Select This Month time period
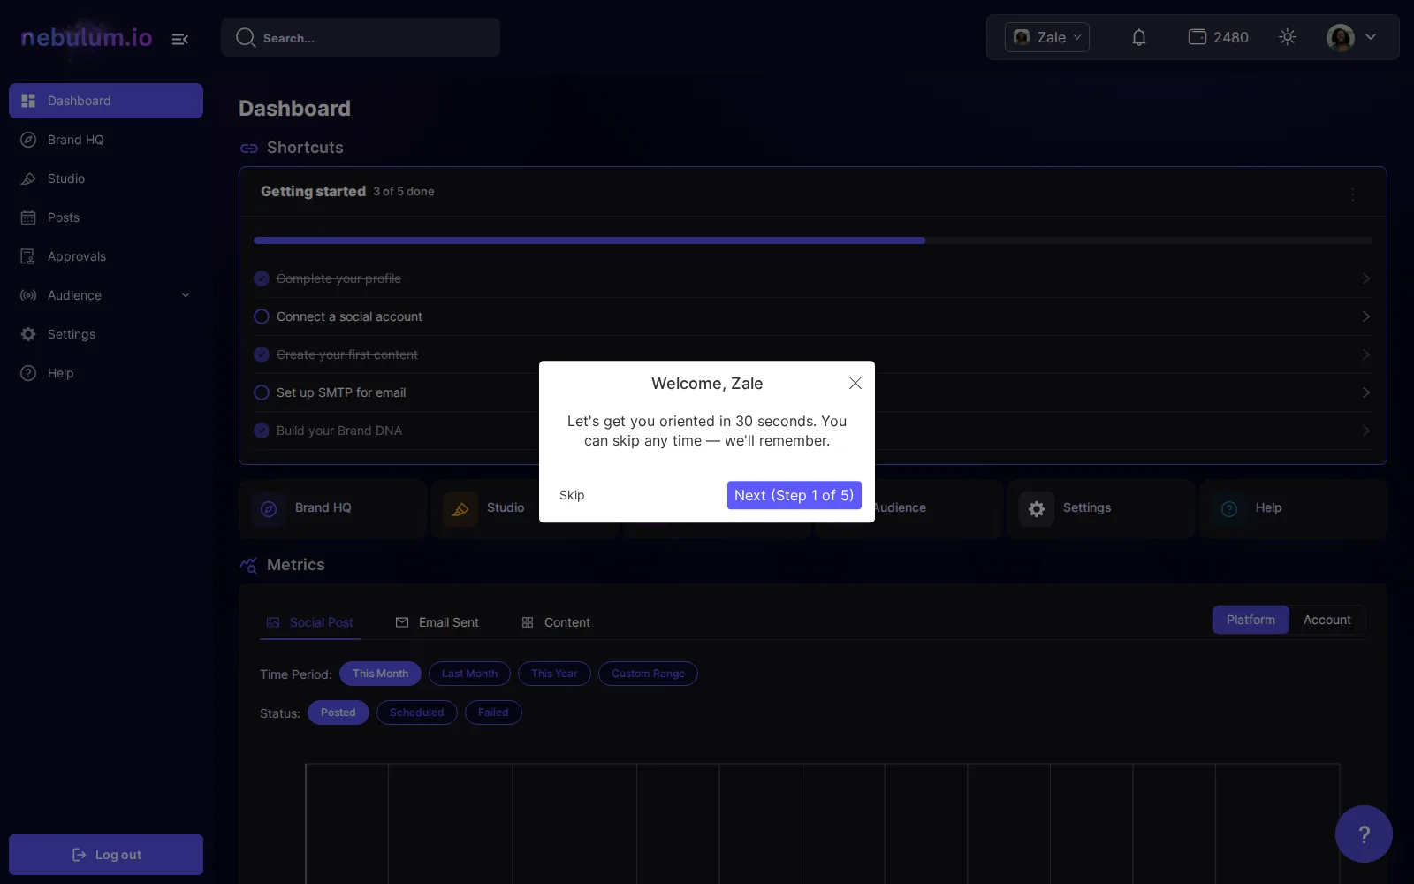The image size is (1414, 884). pos(380,674)
